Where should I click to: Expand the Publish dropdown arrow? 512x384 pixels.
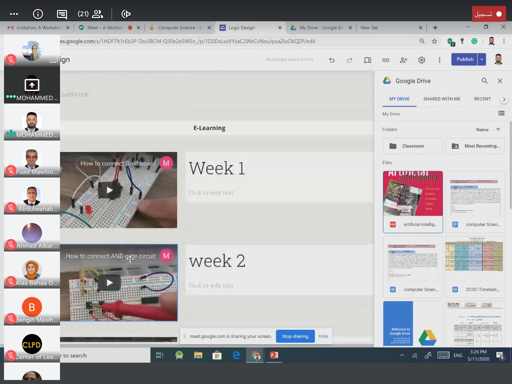pos(482,59)
